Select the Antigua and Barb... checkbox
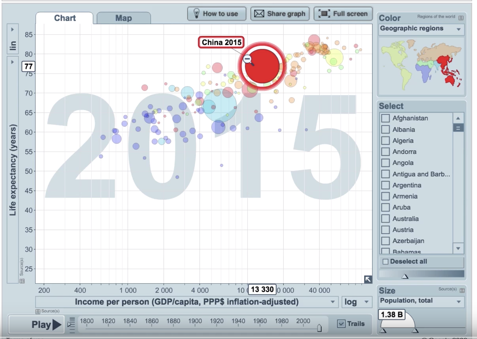Viewport: 477px width, 339px height. click(x=385, y=174)
